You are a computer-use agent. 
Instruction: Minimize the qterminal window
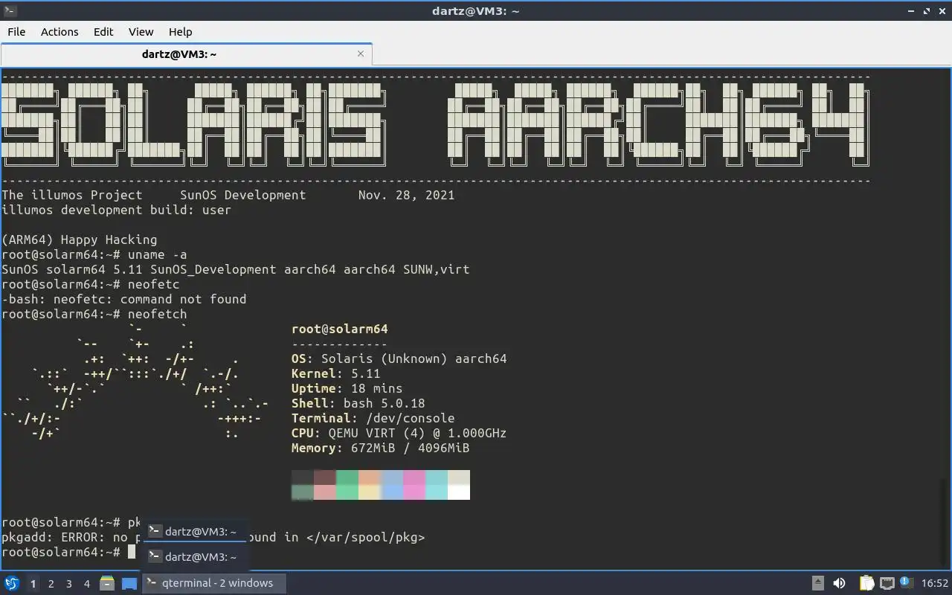point(913,10)
